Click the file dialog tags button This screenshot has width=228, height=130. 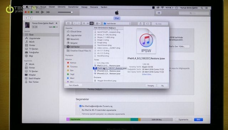tap(147, 24)
